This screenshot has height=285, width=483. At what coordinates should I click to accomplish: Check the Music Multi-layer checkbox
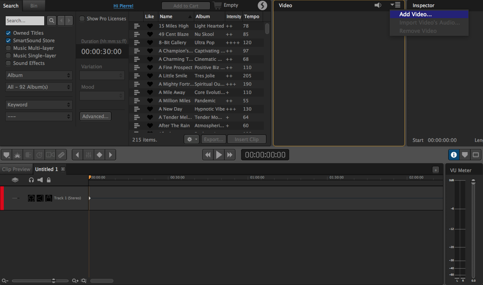click(x=8, y=48)
